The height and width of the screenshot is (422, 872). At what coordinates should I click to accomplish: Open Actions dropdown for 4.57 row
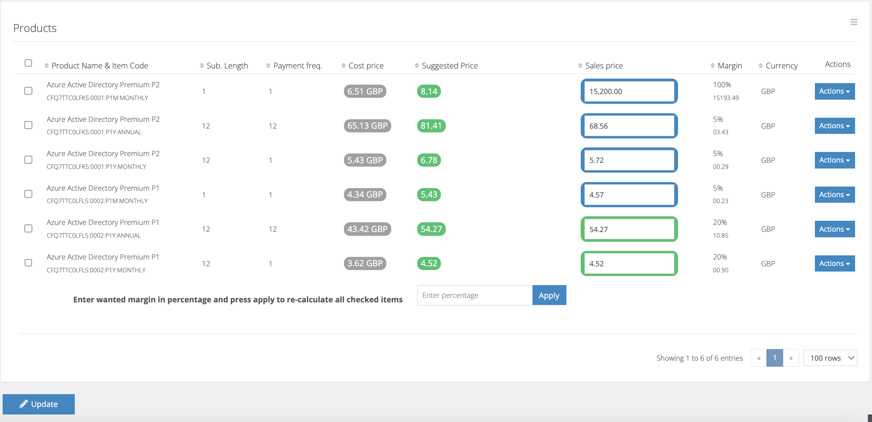coord(834,194)
